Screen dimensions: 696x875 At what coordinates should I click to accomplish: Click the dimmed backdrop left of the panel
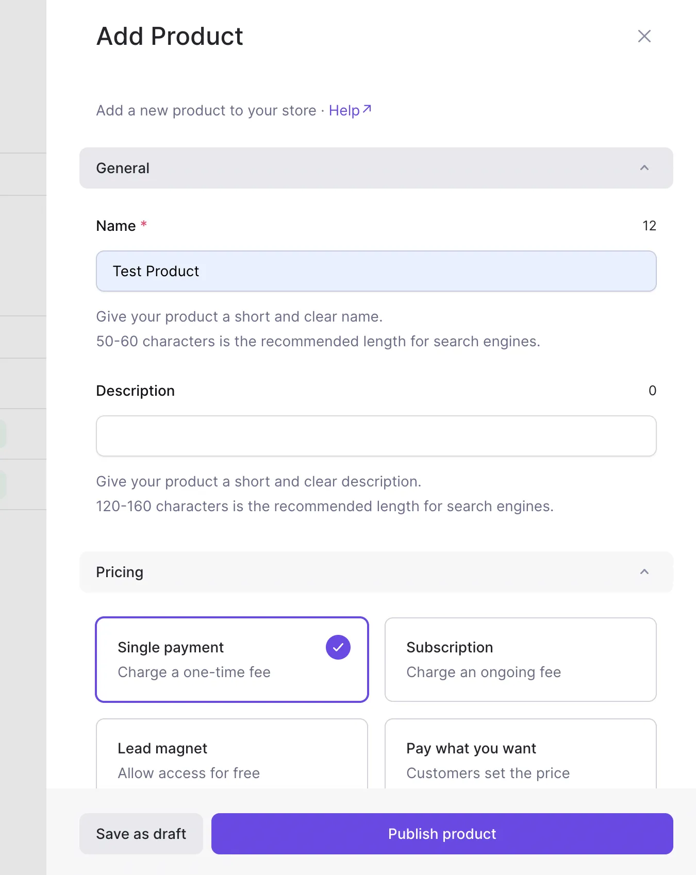click(23, 258)
